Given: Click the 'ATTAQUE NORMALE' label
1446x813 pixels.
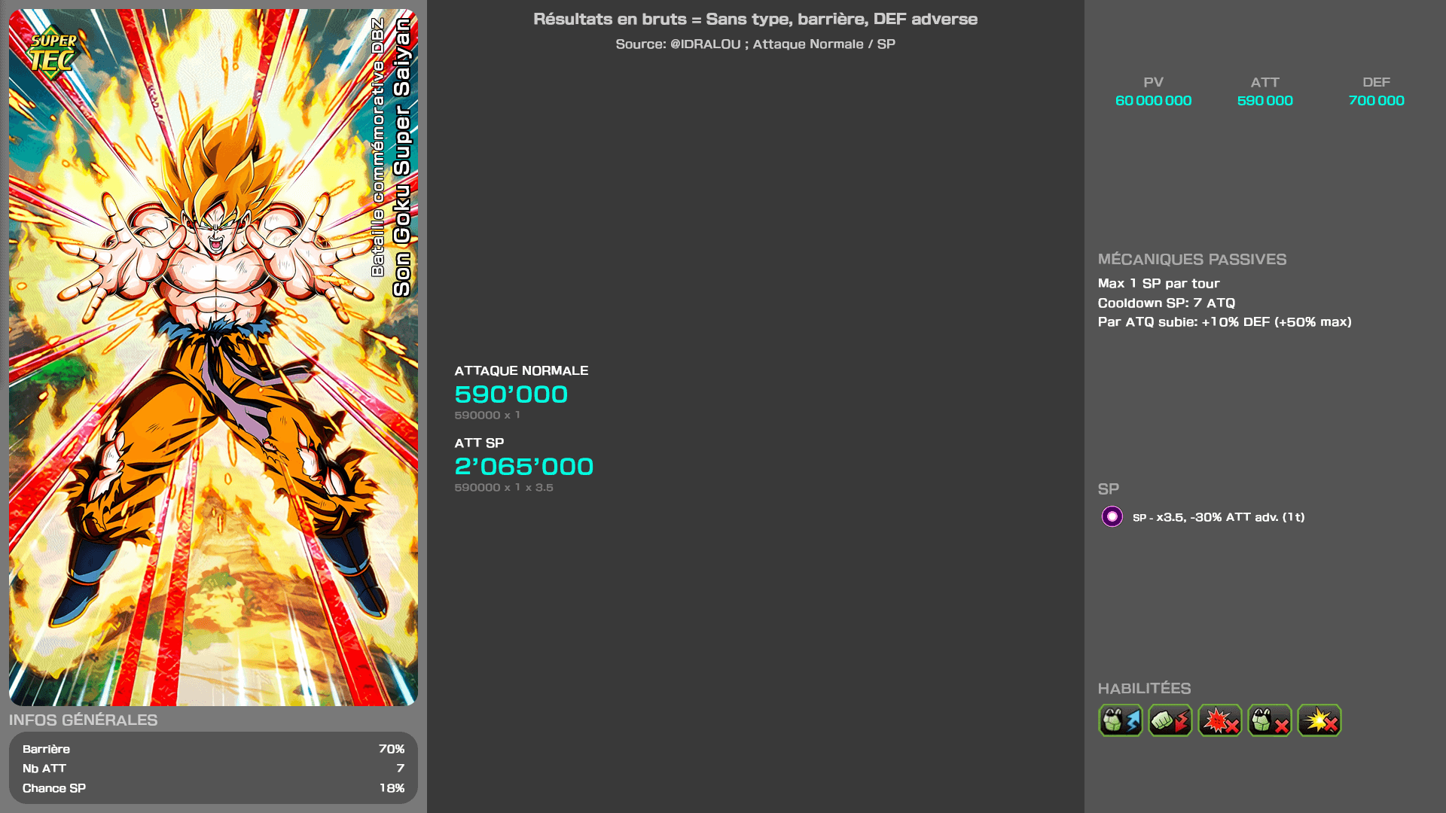Looking at the screenshot, I should click(x=521, y=370).
